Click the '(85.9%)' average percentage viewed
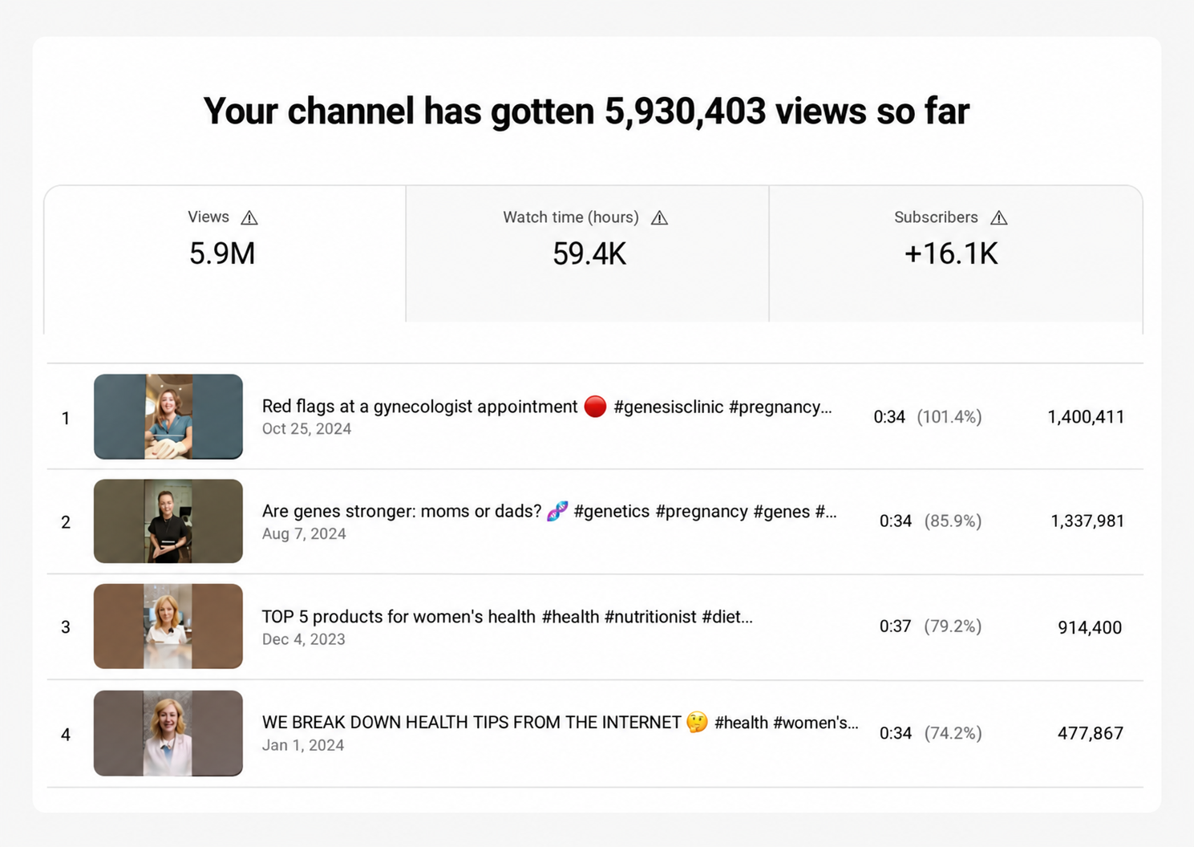 coord(953,521)
